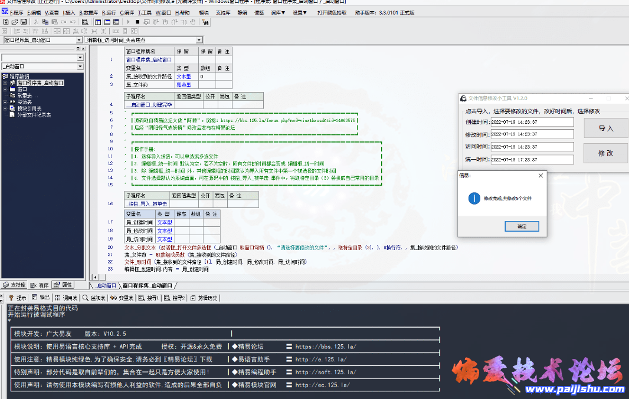Open the _启动窗口 dropdown in left panel
Screen dimensions: 629x399
tap(80, 67)
